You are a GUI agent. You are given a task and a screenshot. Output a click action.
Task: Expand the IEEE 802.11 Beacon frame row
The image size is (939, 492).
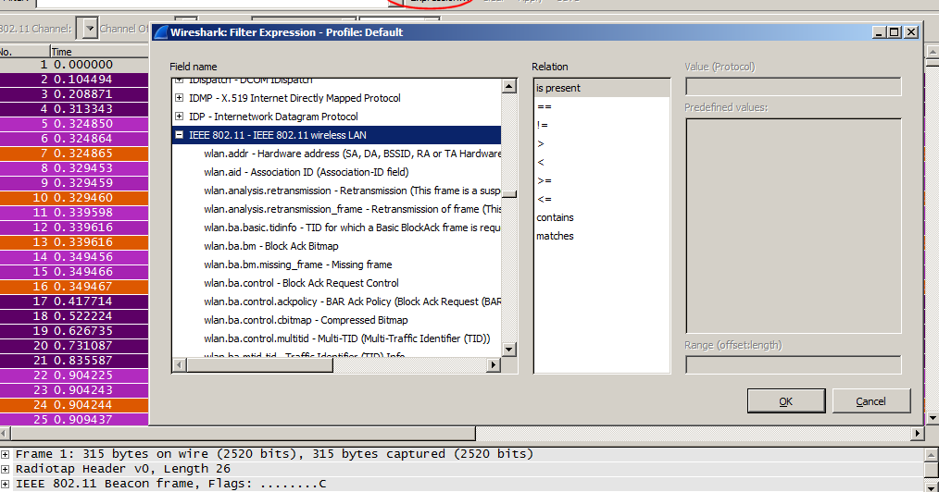click(5, 485)
